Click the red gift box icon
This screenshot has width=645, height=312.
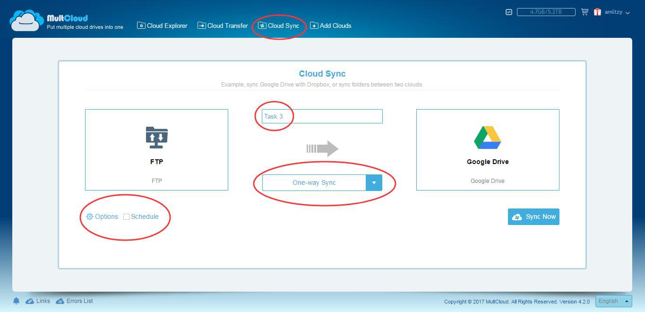click(598, 12)
